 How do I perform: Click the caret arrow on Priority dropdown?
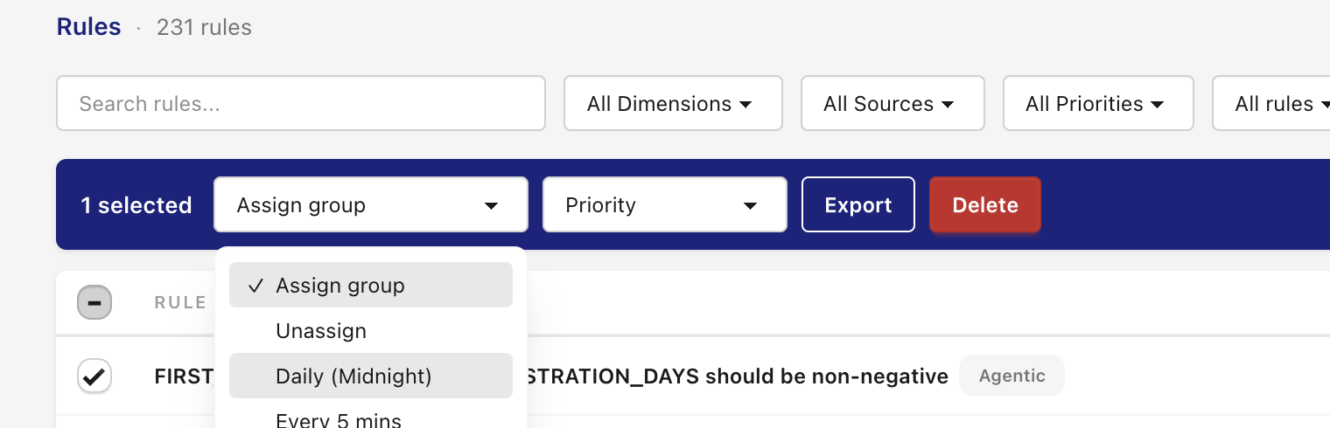(x=750, y=206)
